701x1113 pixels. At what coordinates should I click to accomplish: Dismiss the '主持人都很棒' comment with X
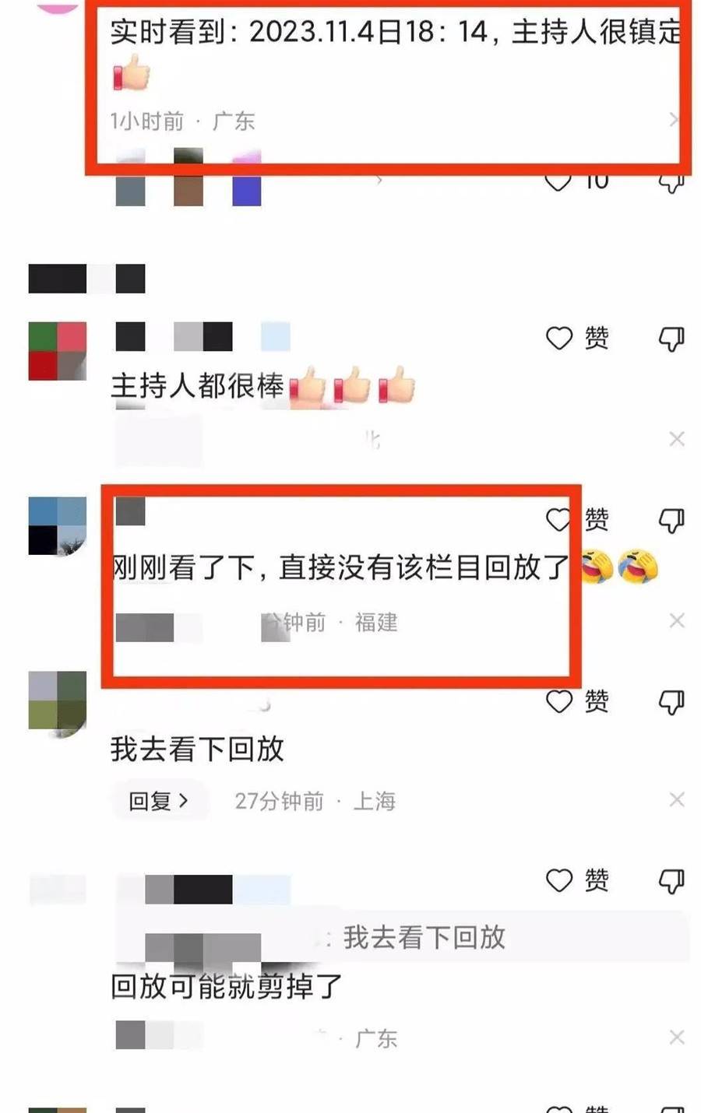[677, 439]
